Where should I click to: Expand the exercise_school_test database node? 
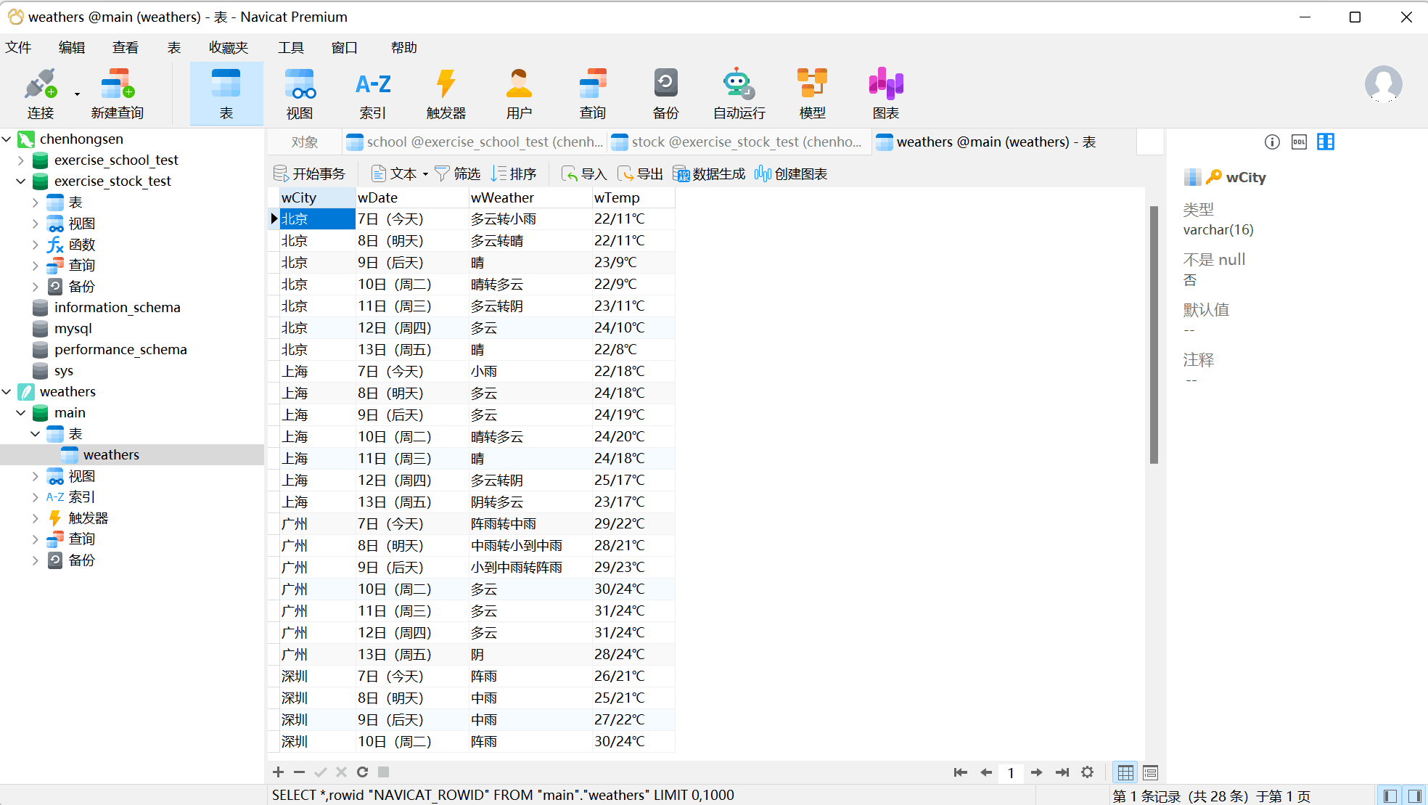coord(21,160)
